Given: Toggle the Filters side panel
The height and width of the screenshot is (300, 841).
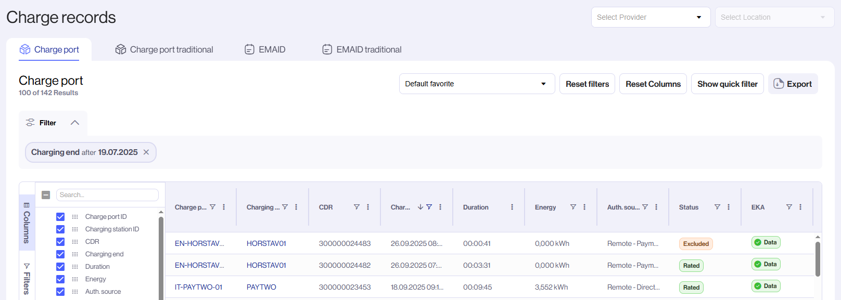Looking at the screenshot, I should pos(27,279).
